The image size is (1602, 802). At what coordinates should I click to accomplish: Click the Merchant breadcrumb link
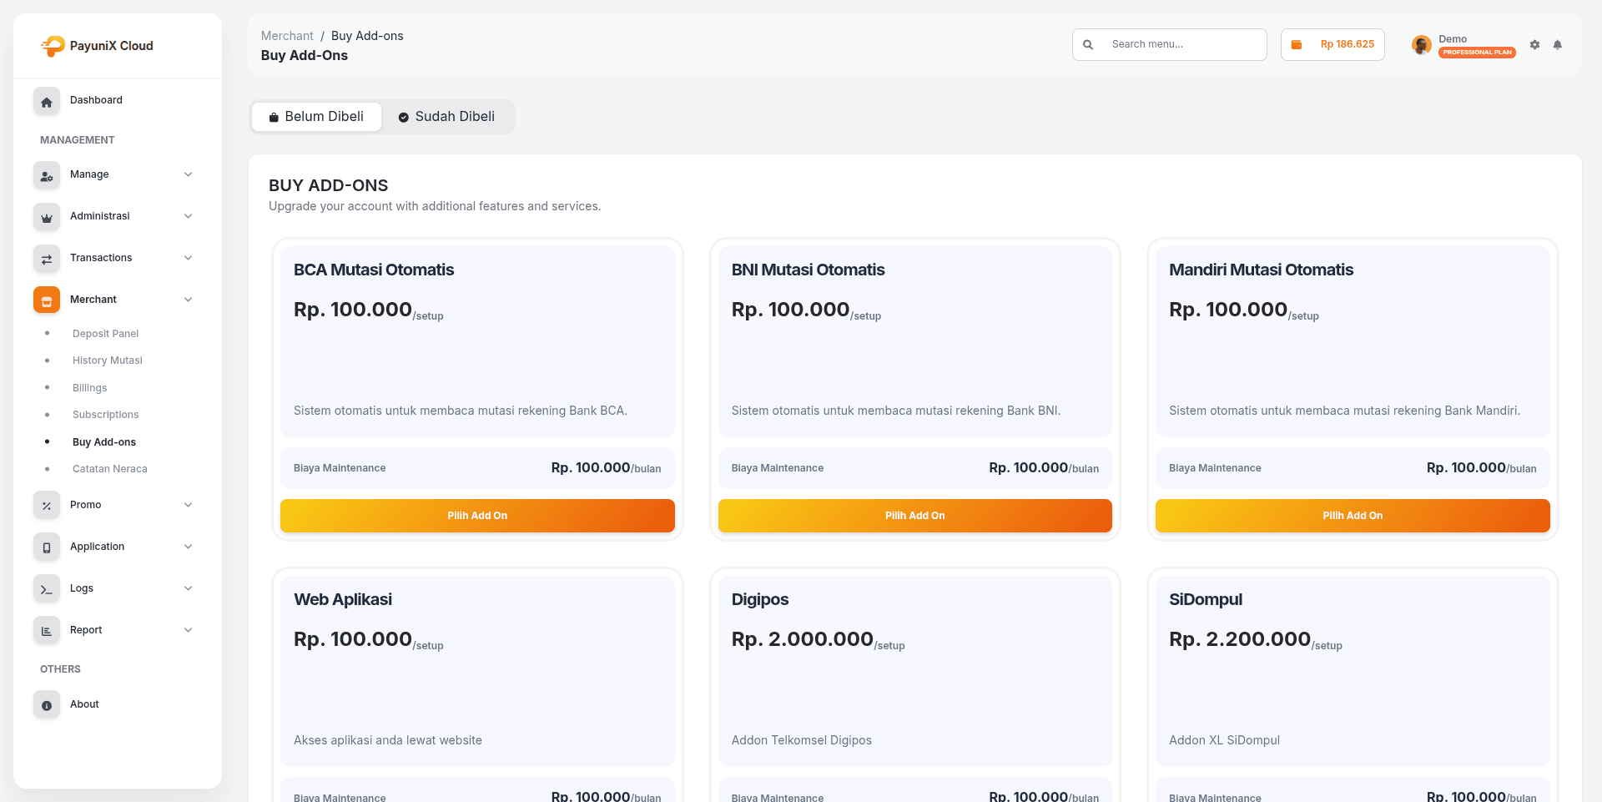point(287,36)
